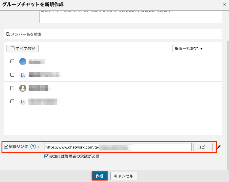Focus the メンバー名を検索 search field

tap(115, 34)
